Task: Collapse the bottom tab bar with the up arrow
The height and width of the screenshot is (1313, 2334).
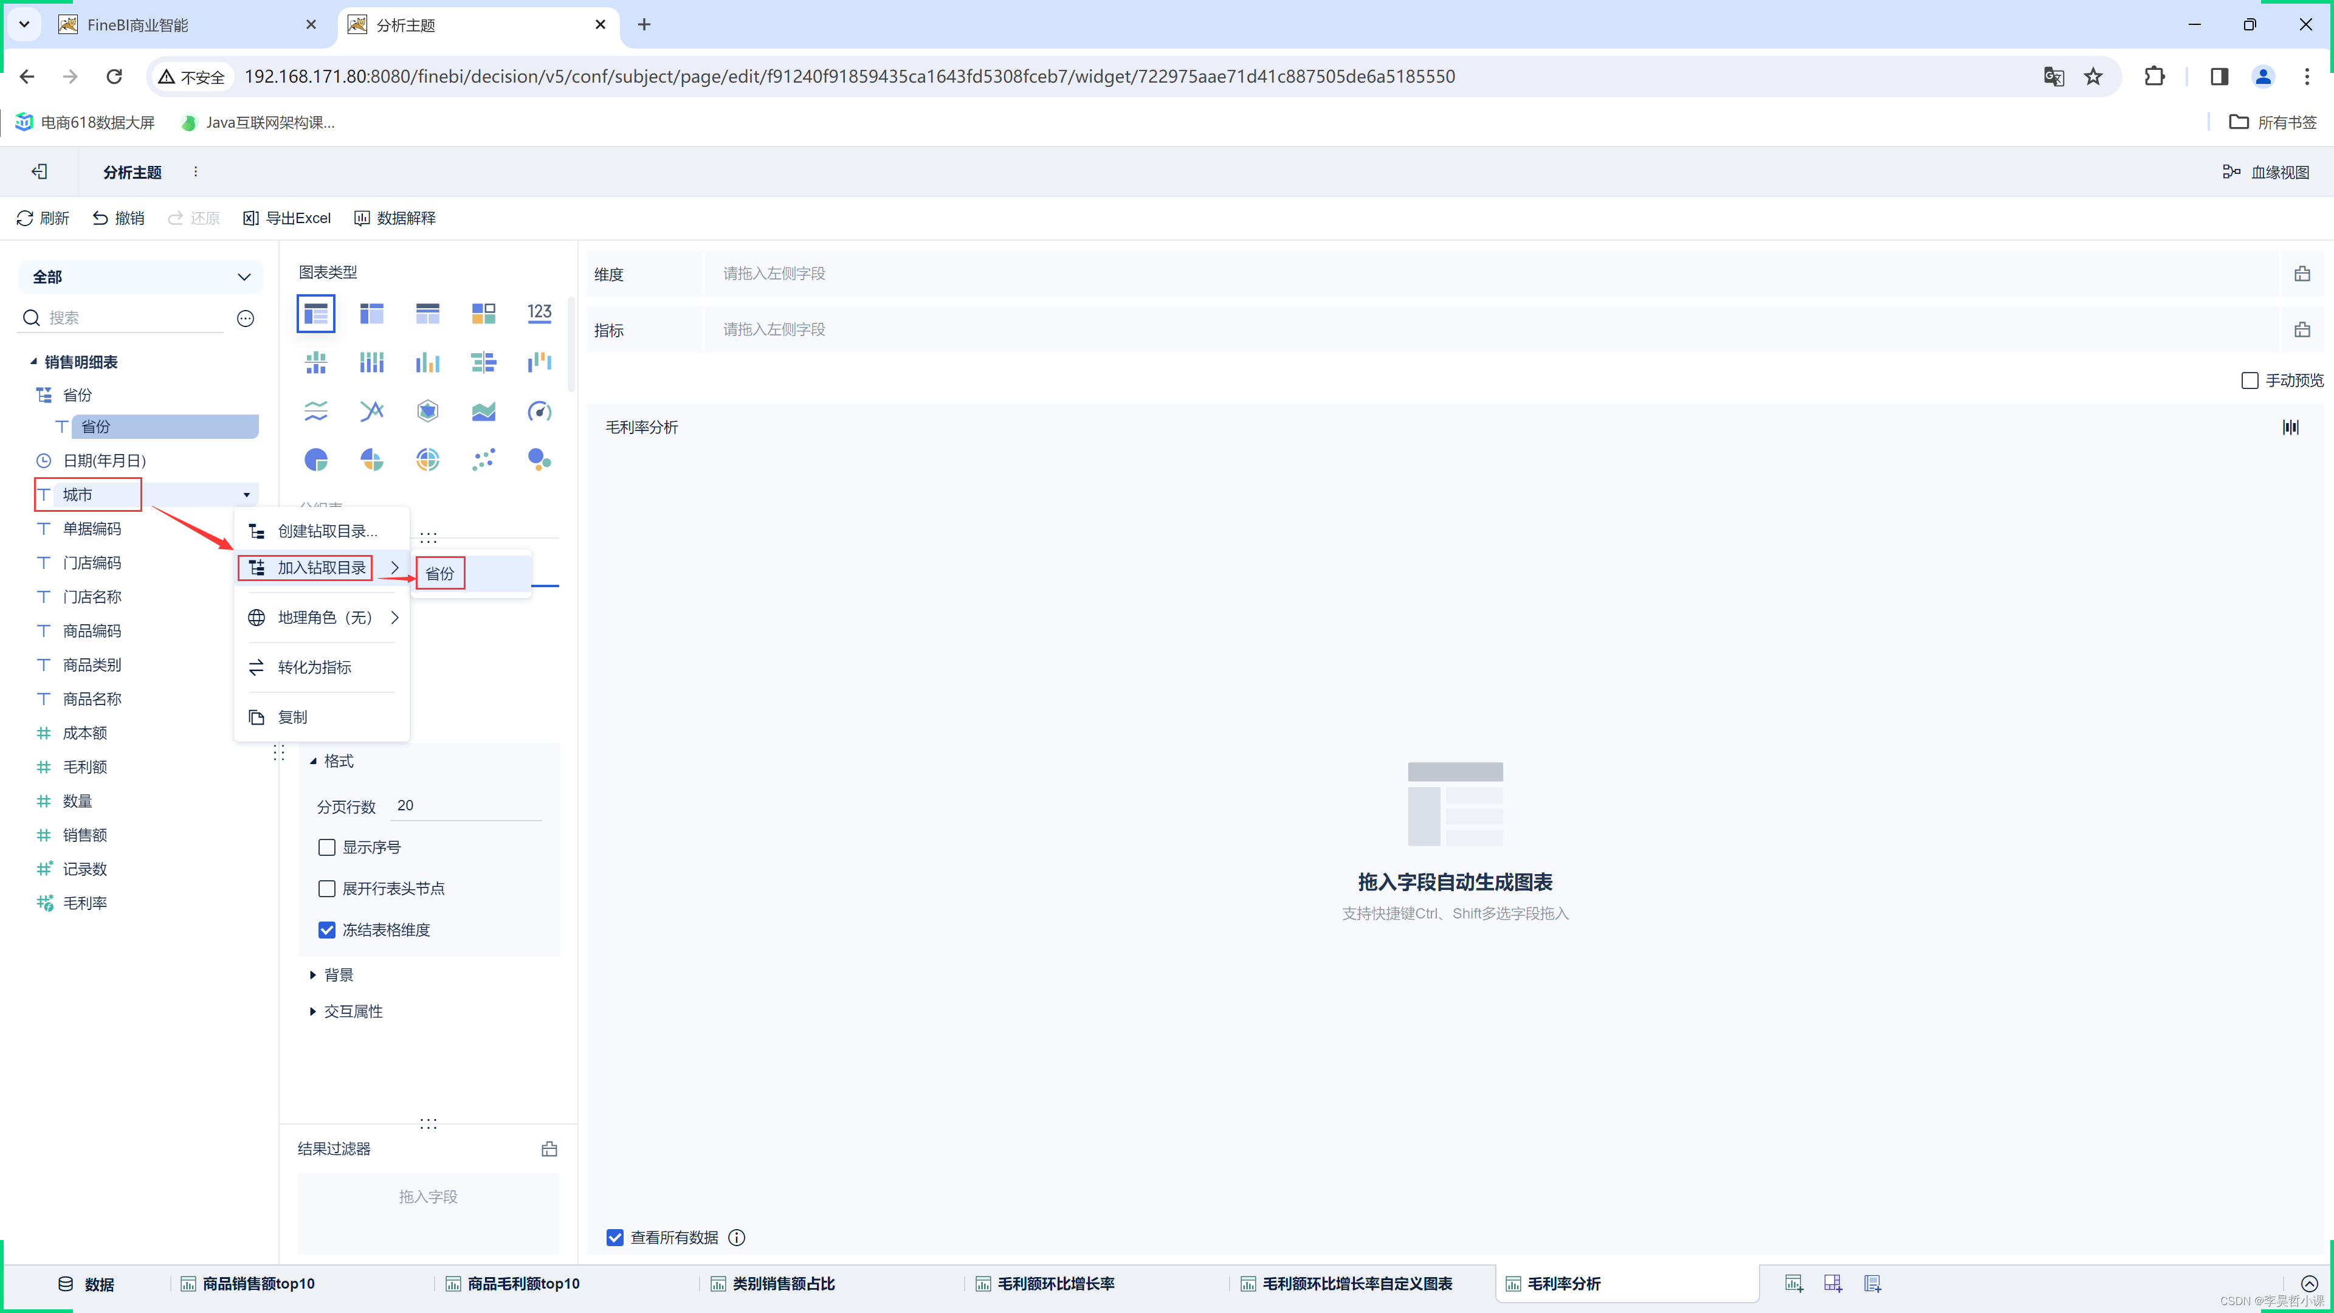Action: click(x=2308, y=1283)
